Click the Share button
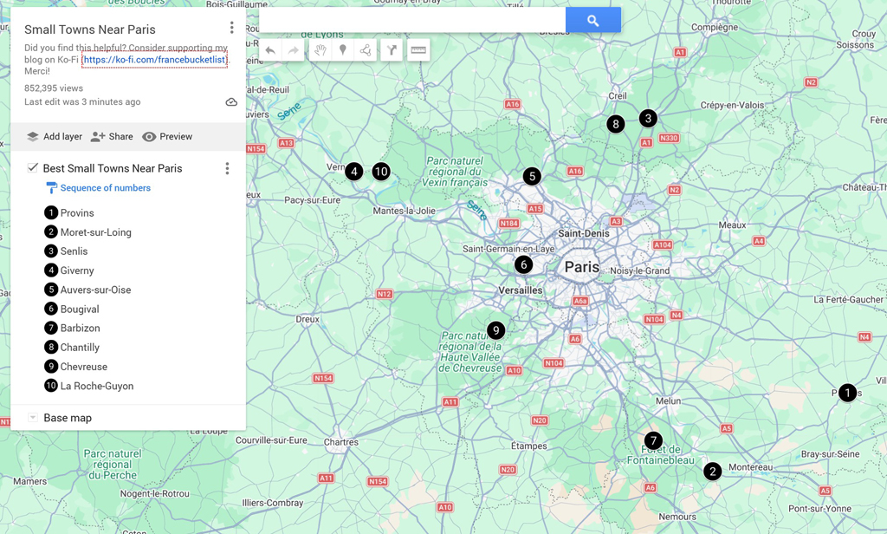 [x=112, y=137]
